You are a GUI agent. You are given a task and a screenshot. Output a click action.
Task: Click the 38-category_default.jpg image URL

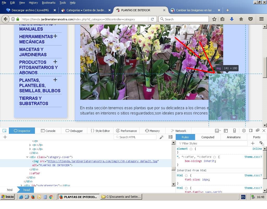click(x=103, y=161)
